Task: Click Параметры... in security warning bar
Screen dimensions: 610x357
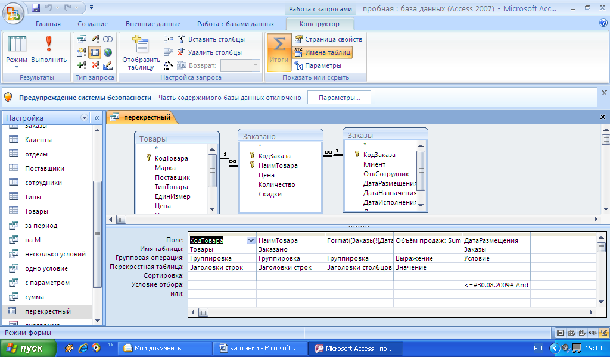Action: 339,98
